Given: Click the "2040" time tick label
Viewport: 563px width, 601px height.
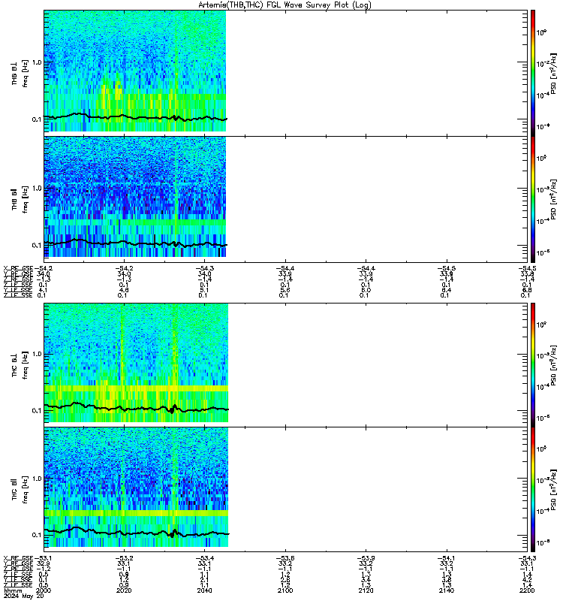Looking at the screenshot, I should pos(204,590).
